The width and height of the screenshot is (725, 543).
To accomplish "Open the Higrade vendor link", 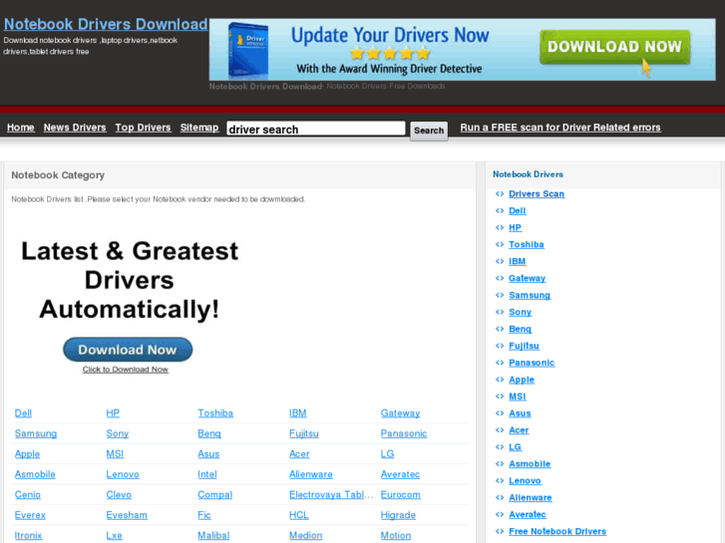I will 398,515.
